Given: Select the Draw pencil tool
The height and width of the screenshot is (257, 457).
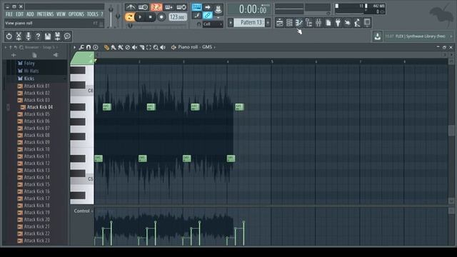Looking at the screenshot, I should click(x=106, y=47).
